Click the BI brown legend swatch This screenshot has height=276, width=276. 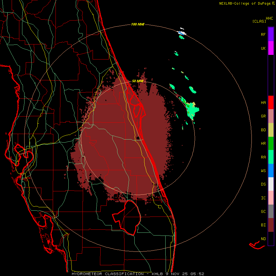tap(271, 225)
